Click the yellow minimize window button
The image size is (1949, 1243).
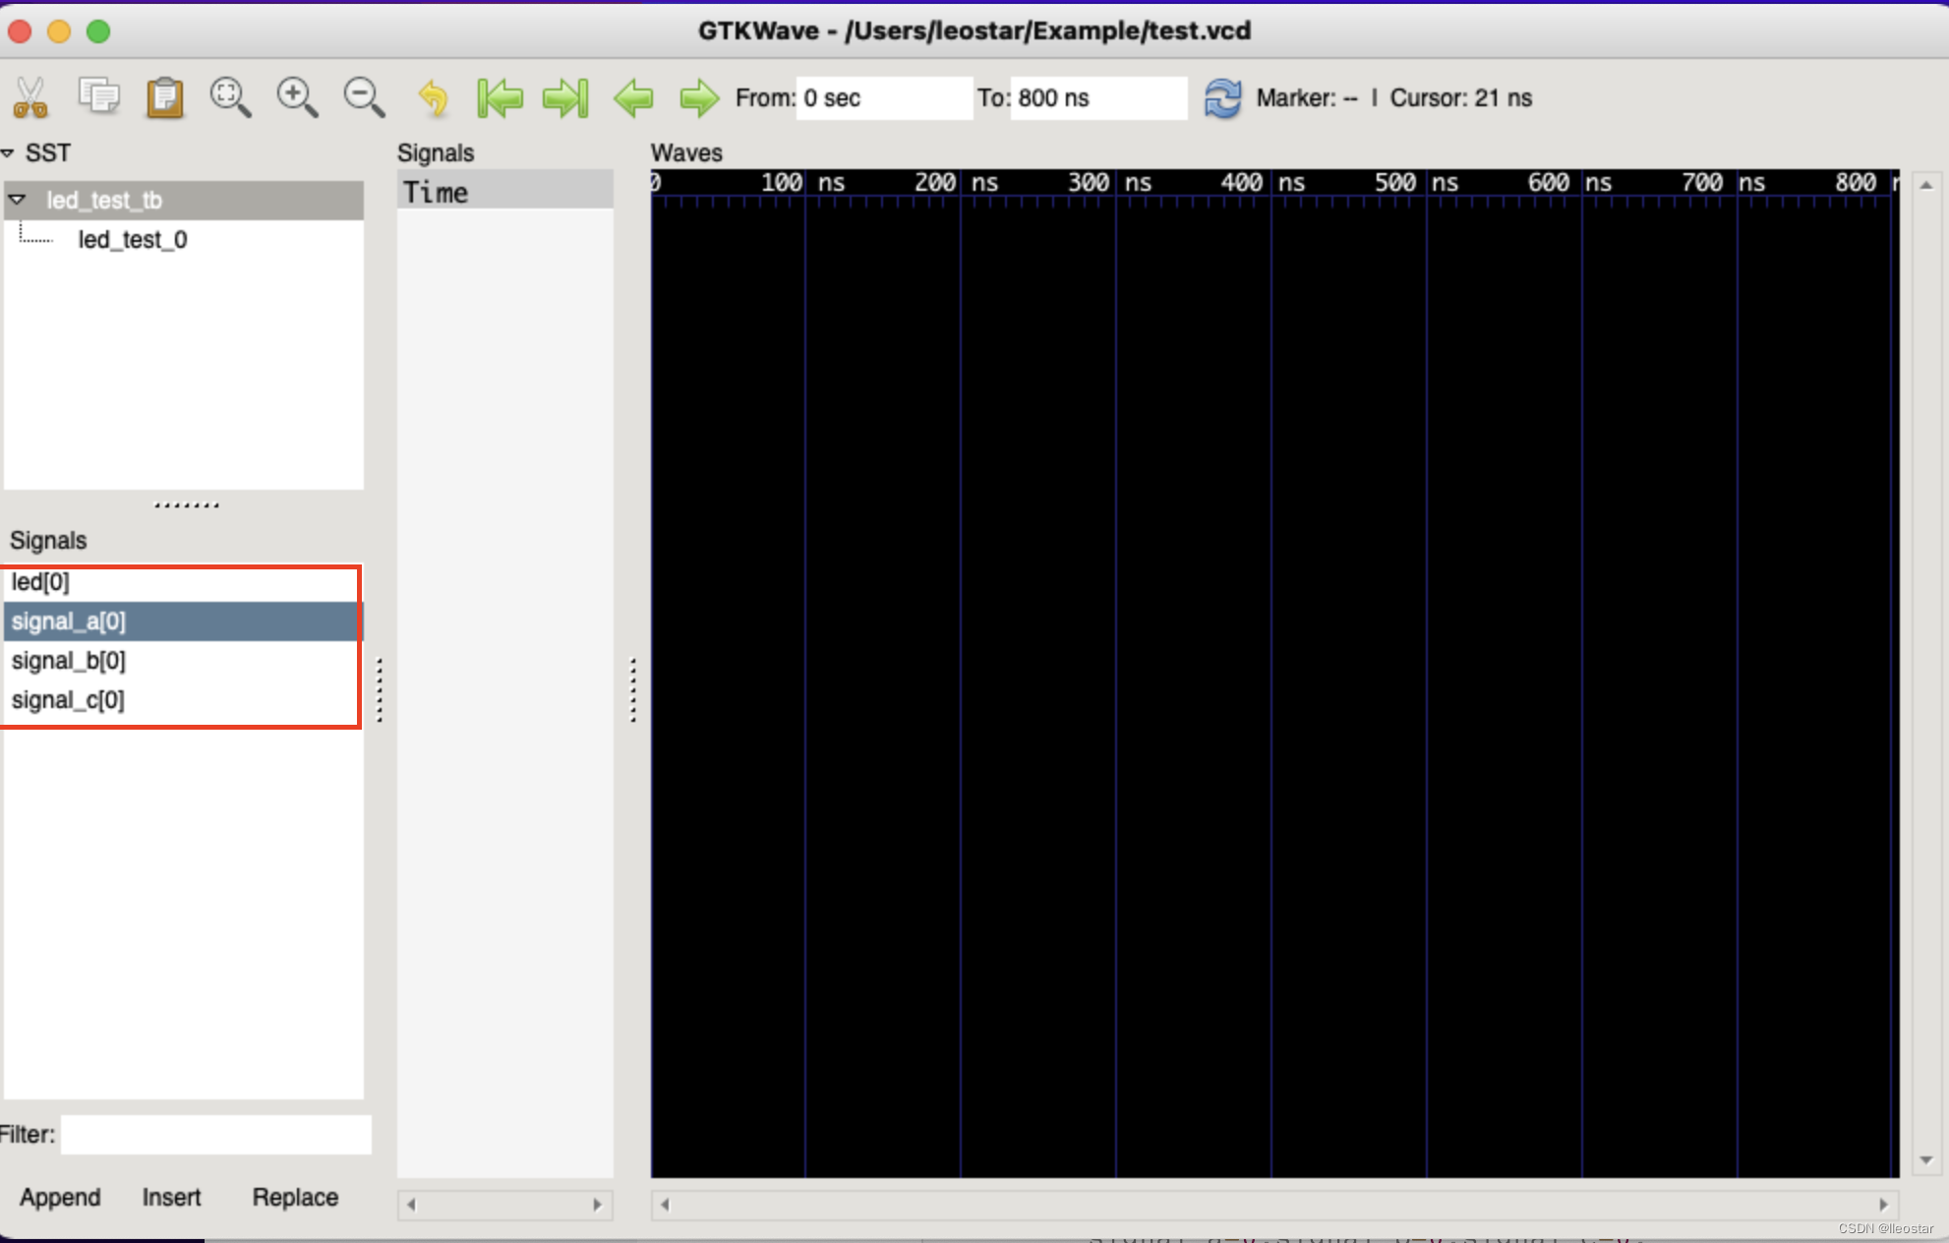click(59, 31)
